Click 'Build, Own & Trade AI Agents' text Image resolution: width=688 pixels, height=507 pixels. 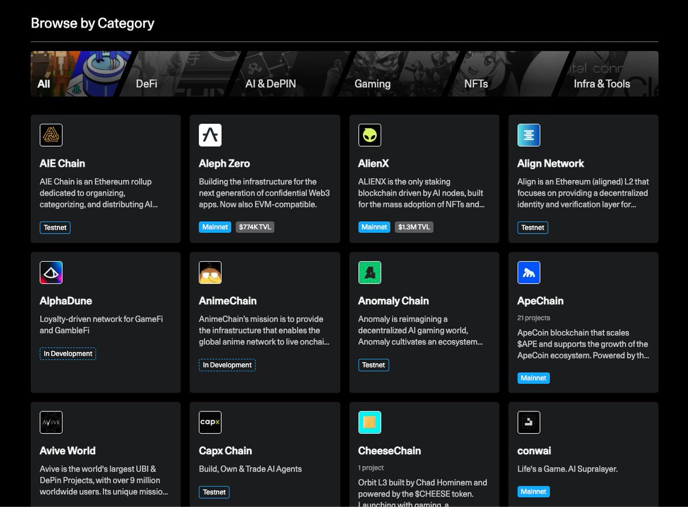[250, 469]
